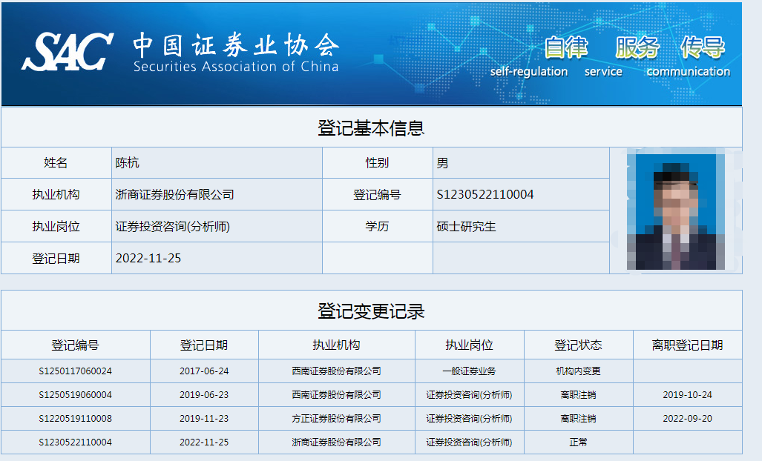Screen dimensions: 762x461
Task: Click the 学历 label cell
Action: [x=377, y=227]
